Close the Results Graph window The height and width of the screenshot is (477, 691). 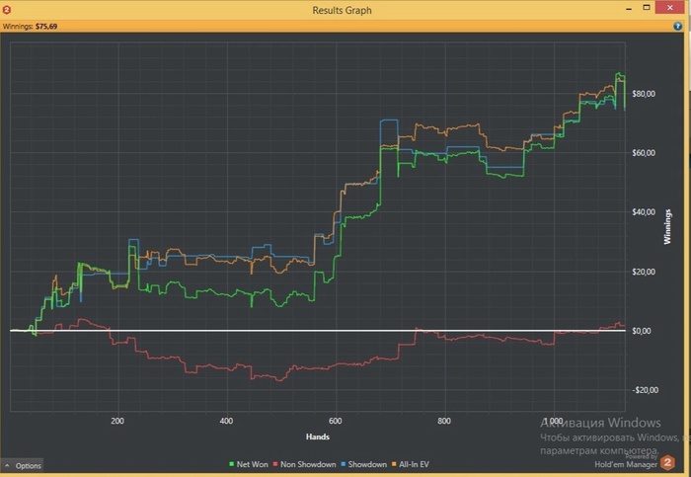point(670,8)
